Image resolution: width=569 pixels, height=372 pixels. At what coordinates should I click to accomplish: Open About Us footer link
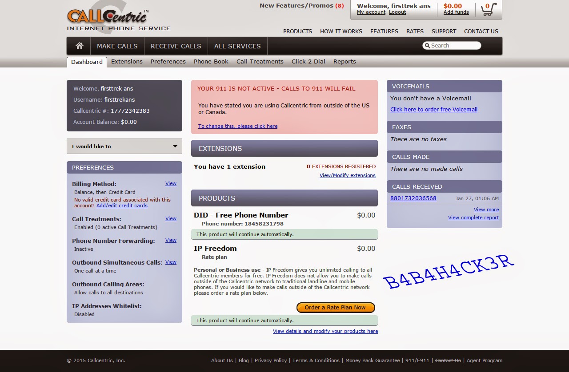pos(222,360)
